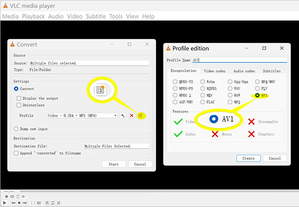
Task: Click Create in Profile edition
Action: pyautogui.click(x=249, y=158)
